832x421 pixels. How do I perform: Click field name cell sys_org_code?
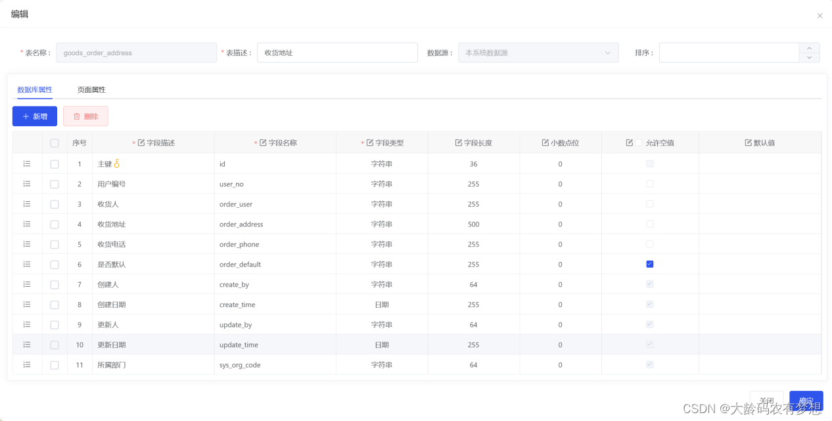click(275, 364)
